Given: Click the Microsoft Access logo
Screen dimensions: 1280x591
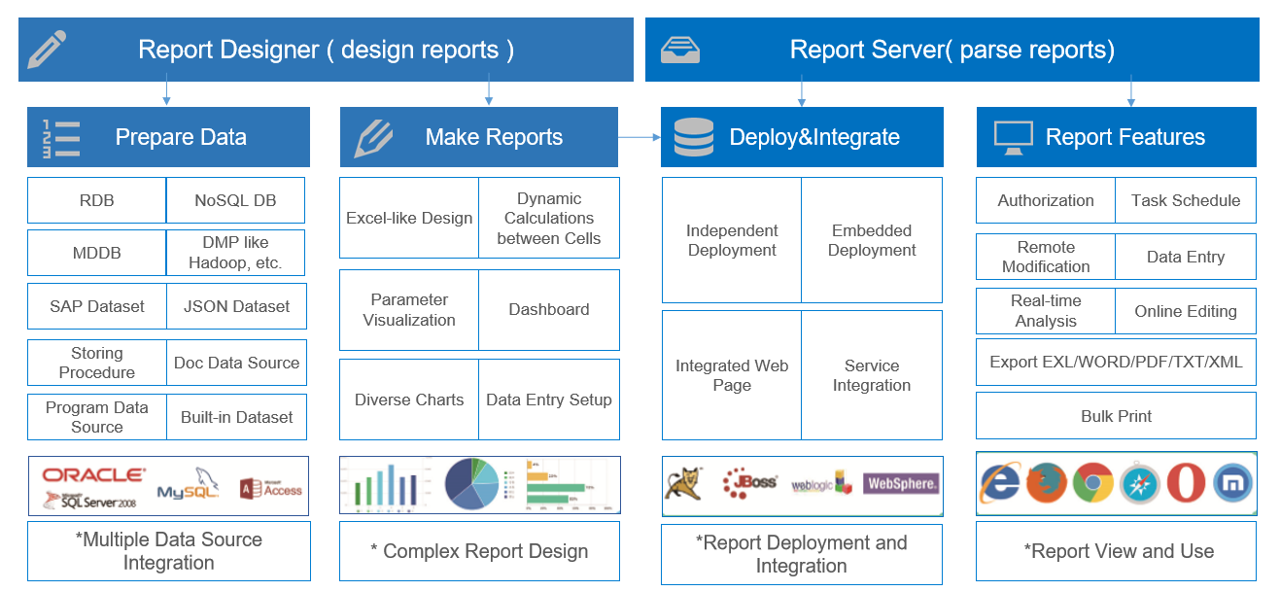Looking at the screenshot, I should [x=271, y=488].
